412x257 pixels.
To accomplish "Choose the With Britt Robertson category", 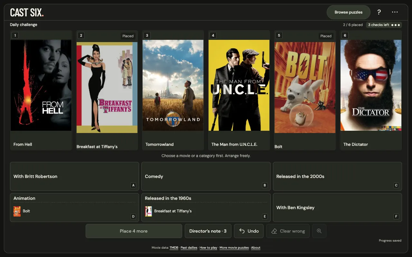I will (74, 176).
